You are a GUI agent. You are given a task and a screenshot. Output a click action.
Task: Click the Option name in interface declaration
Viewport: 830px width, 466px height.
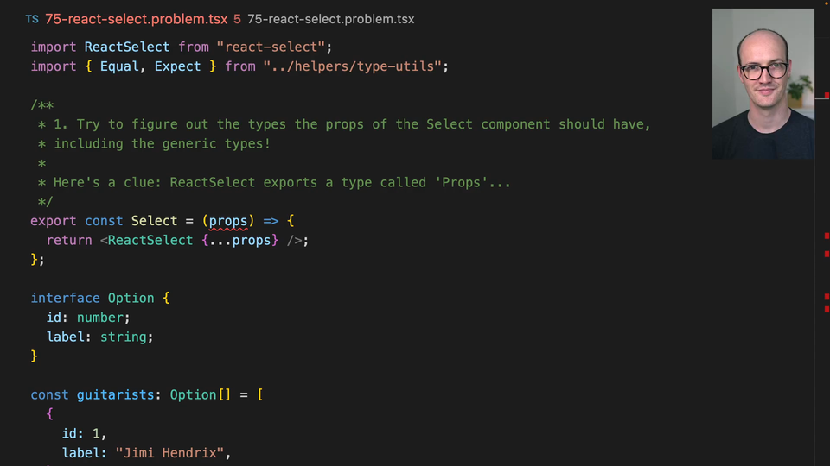(x=131, y=298)
